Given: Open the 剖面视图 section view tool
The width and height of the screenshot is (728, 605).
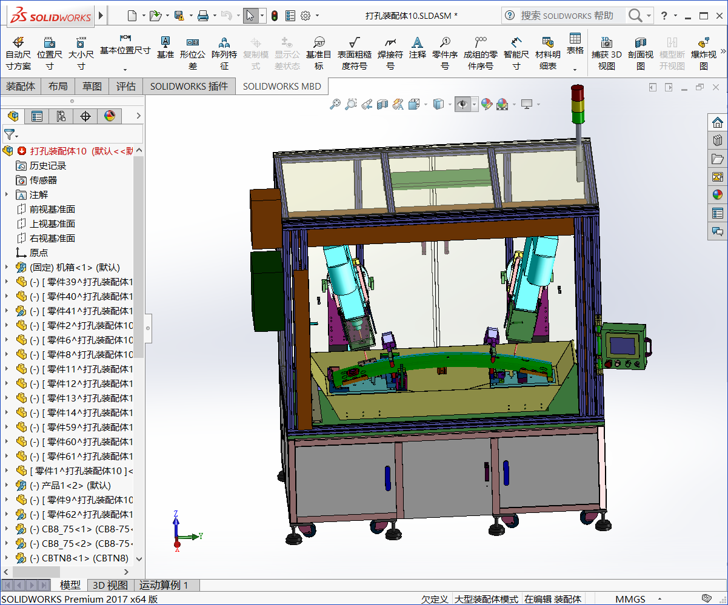Looking at the screenshot, I should click(641, 53).
